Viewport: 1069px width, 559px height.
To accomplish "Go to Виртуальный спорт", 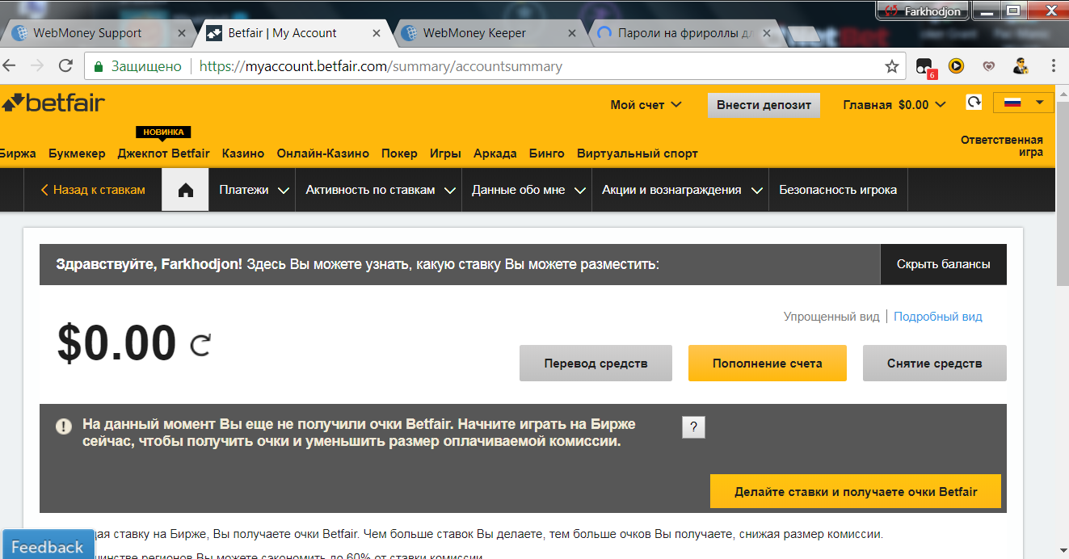I will coord(638,153).
